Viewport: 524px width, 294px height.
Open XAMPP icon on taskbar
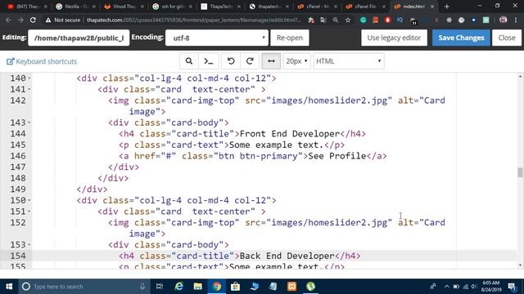(x=291, y=287)
